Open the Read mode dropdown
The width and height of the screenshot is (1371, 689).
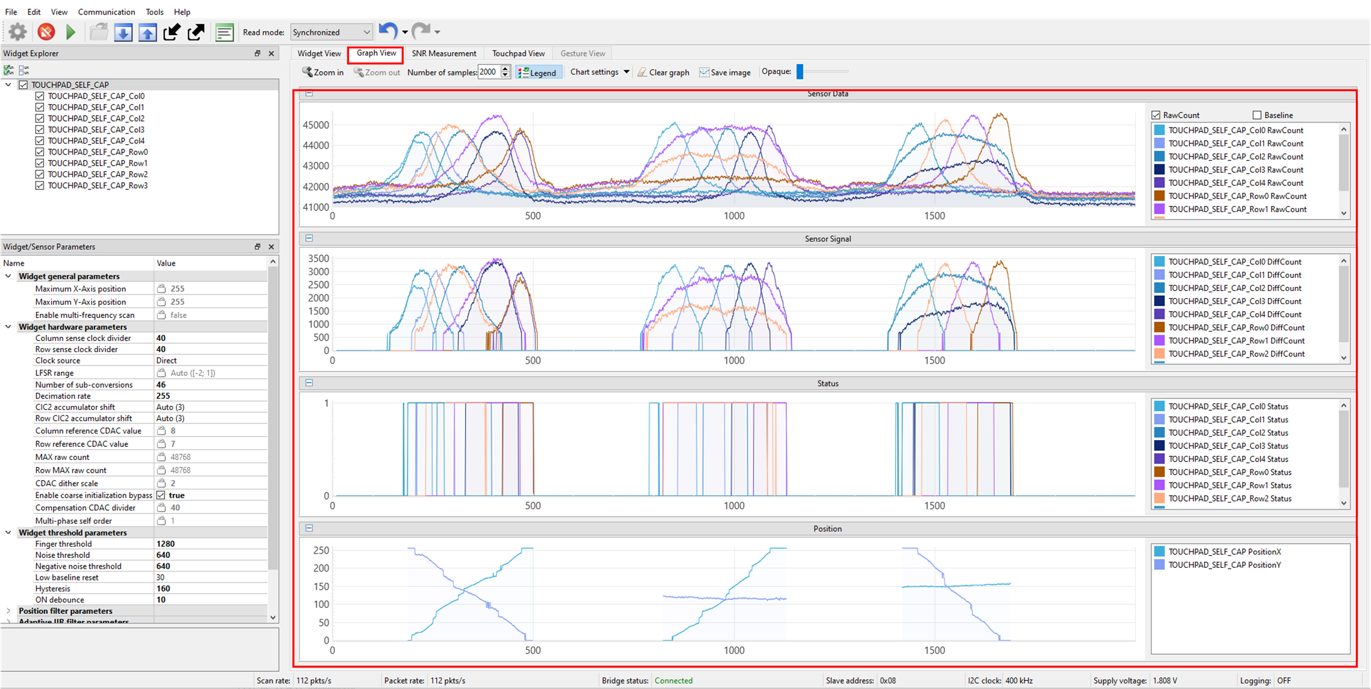331,32
